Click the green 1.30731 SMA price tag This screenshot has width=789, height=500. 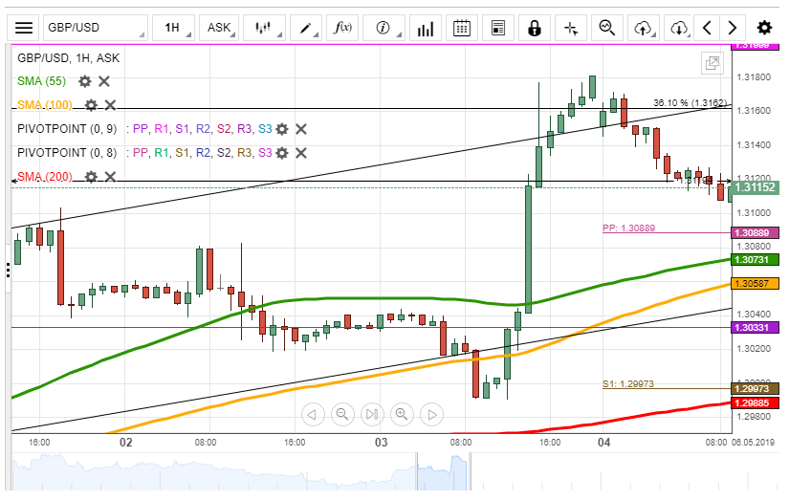tap(756, 259)
